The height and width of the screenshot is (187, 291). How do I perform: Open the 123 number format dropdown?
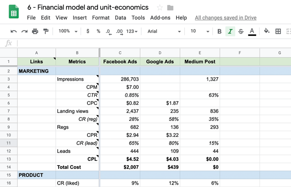(132, 31)
